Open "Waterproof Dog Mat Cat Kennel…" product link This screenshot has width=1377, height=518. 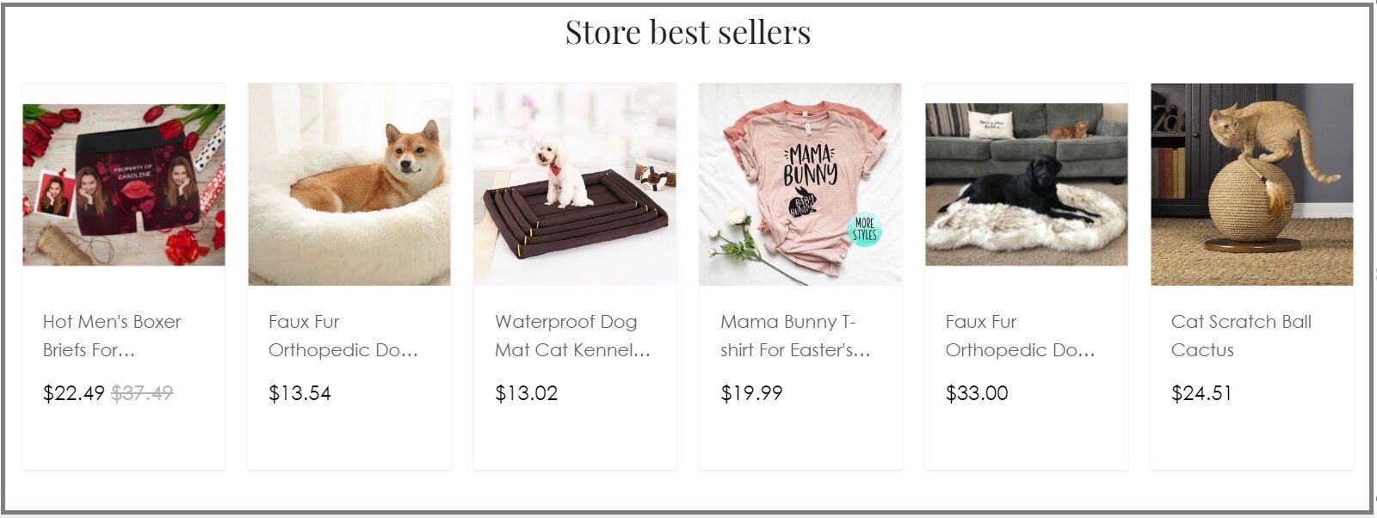[x=572, y=336]
